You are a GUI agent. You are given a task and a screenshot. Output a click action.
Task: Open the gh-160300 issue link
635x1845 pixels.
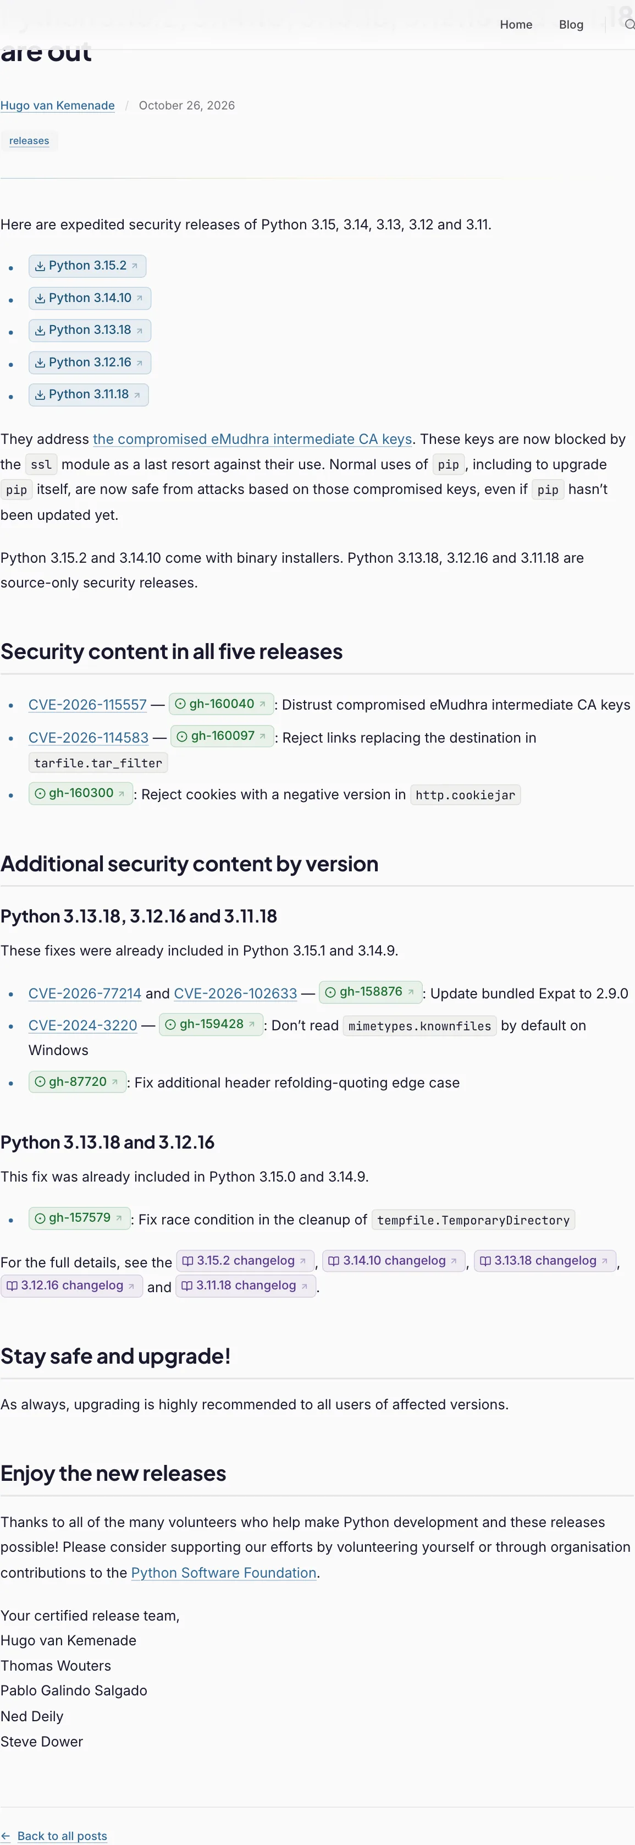tap(81, 794)
